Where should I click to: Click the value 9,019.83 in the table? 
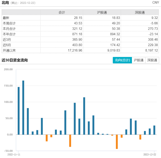[x=114, y=50]
